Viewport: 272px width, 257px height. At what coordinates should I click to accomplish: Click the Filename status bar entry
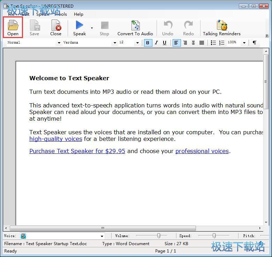[x=45, y=244]
